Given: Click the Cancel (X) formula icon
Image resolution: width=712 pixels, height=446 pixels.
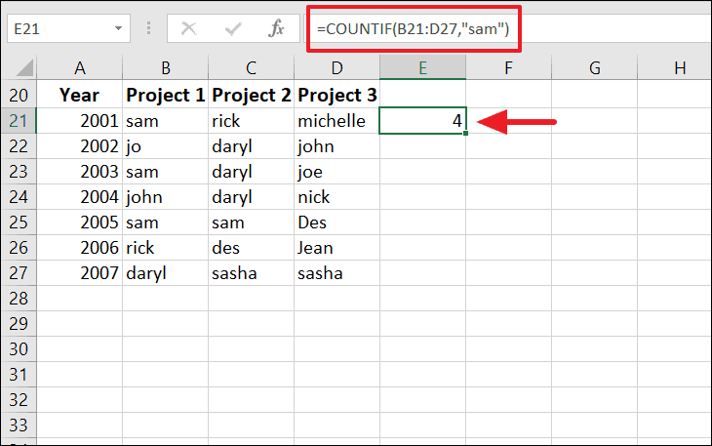Looking at the screenshot, I should point(188,29).
